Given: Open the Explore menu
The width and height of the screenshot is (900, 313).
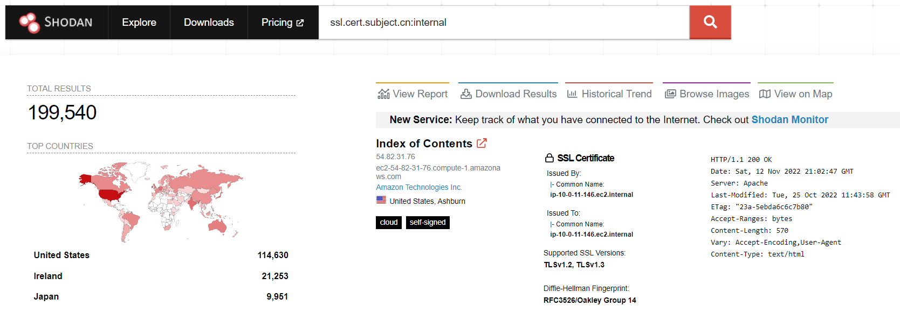Looking at the screenshot, I should click(x=139, y=22).
